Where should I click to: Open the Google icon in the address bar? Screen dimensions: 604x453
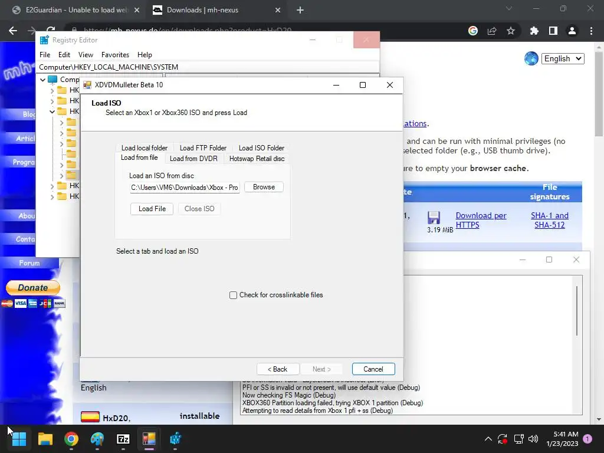[x=473, y=31]
